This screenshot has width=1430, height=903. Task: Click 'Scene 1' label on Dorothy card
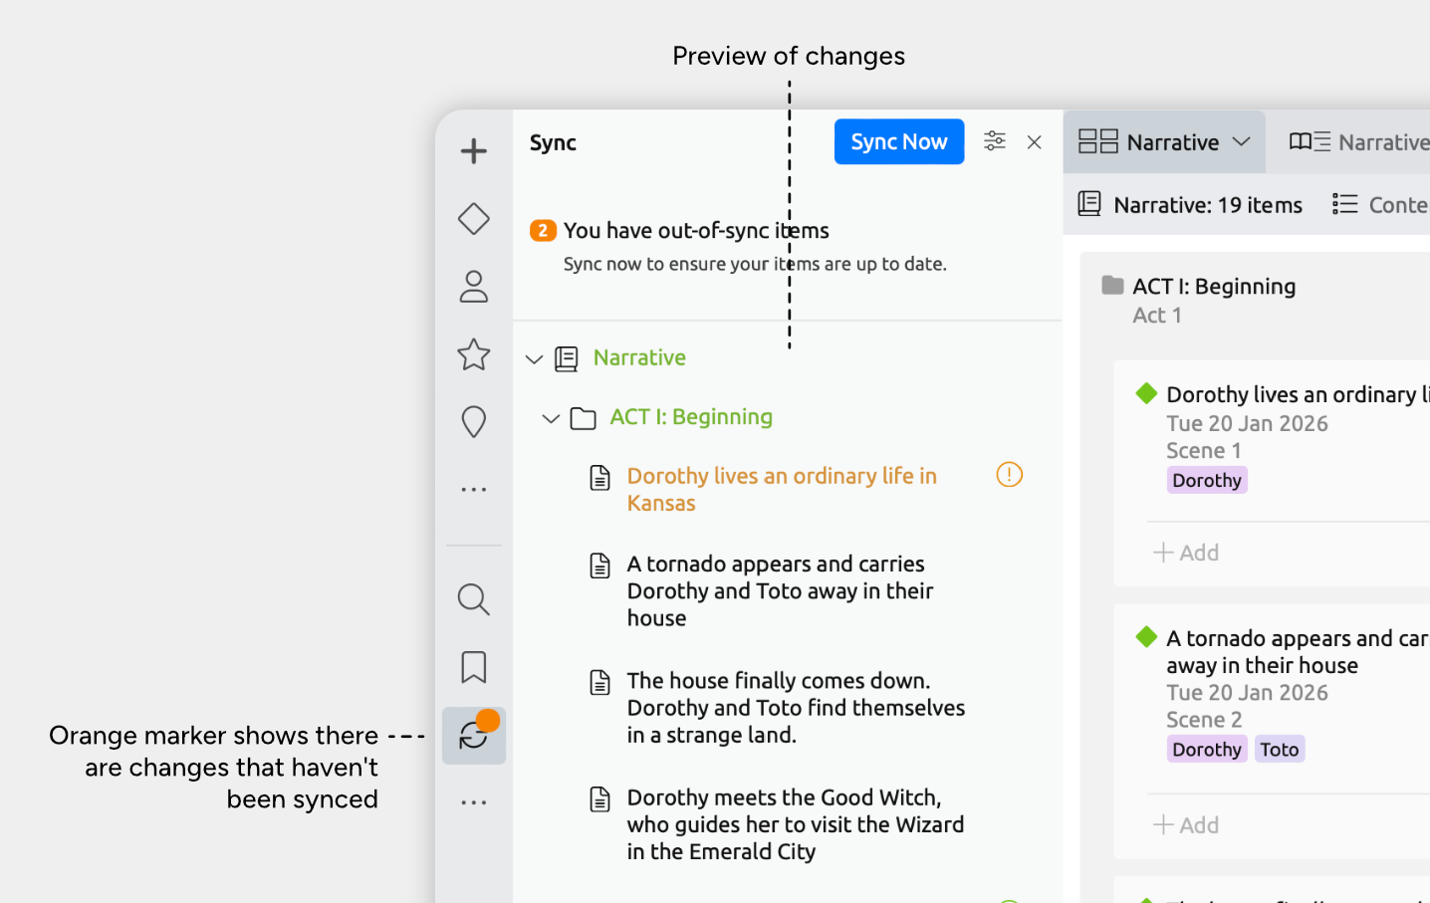coord(1204,451)
